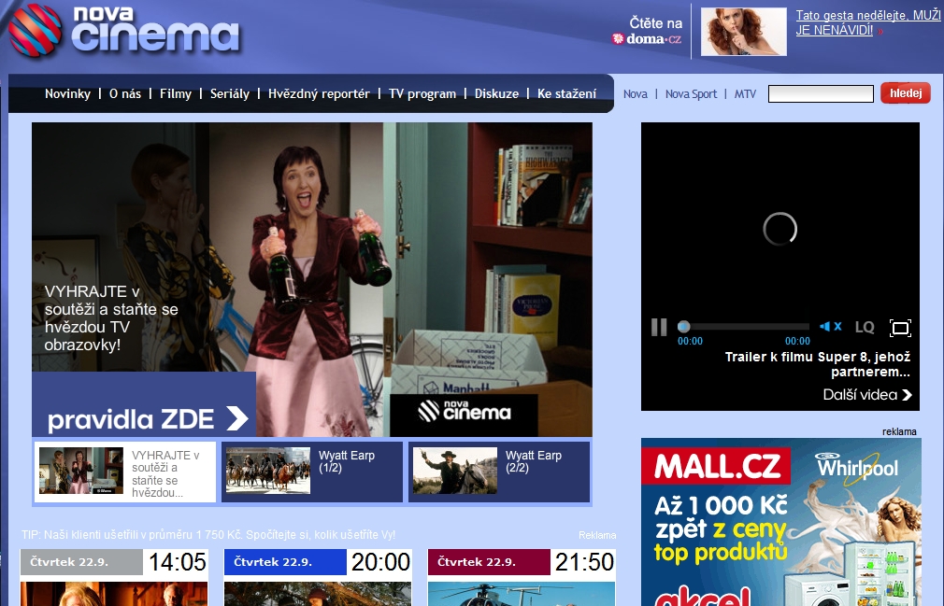The height and width of the screenshot is (606, 944).
Task: Click into the search text field
Action: click(x=821, y=93)
